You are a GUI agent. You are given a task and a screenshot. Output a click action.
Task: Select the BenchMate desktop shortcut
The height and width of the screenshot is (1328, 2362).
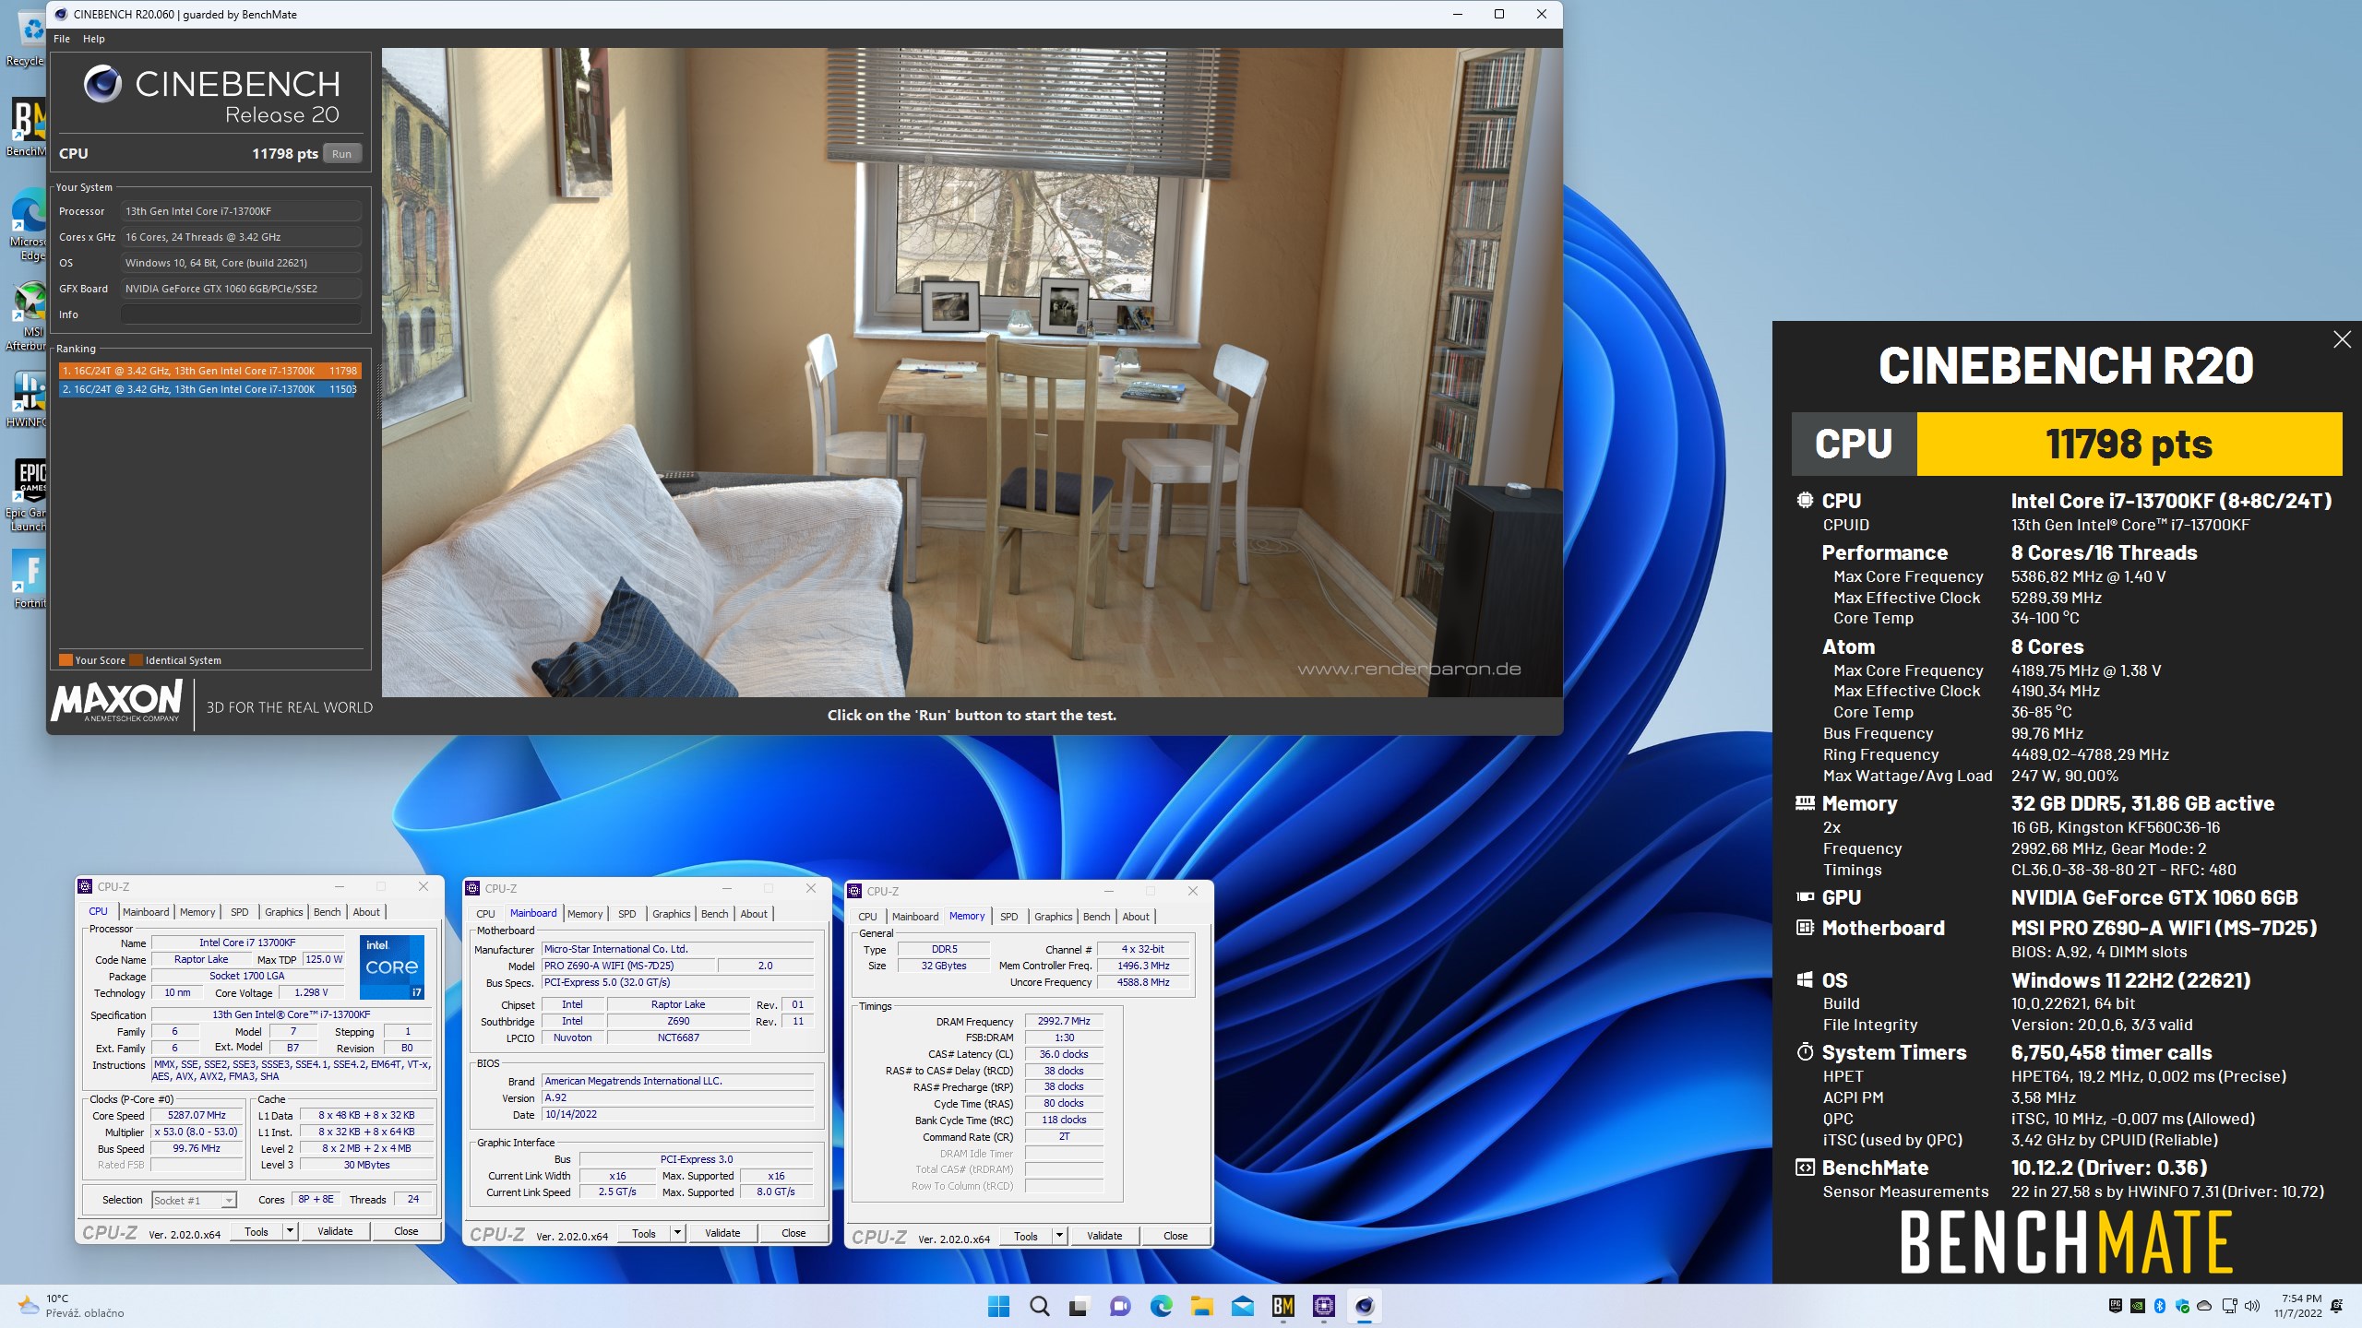[x=25, y=127]
